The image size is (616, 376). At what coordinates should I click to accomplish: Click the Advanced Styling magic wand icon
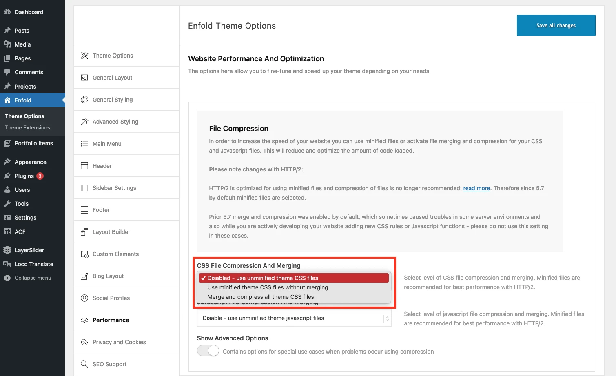pos(84,122)
